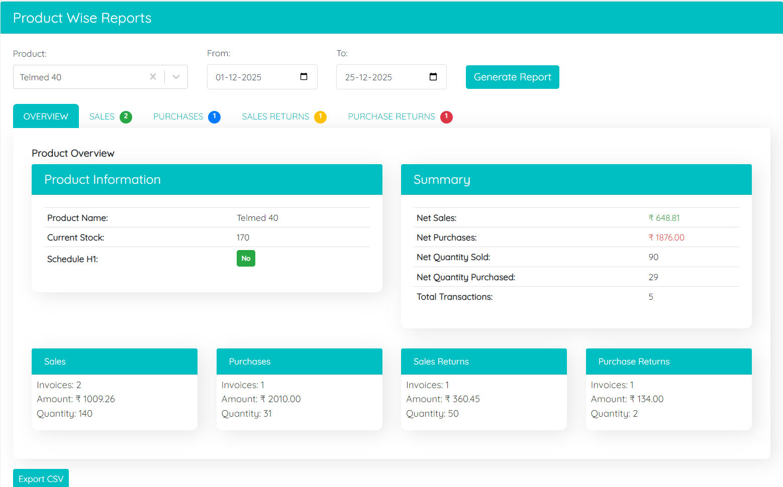The width and height of the screenshot is (783, 487).
Task: Clear the selected Telmed 40 product
Action: pos(153,77)
